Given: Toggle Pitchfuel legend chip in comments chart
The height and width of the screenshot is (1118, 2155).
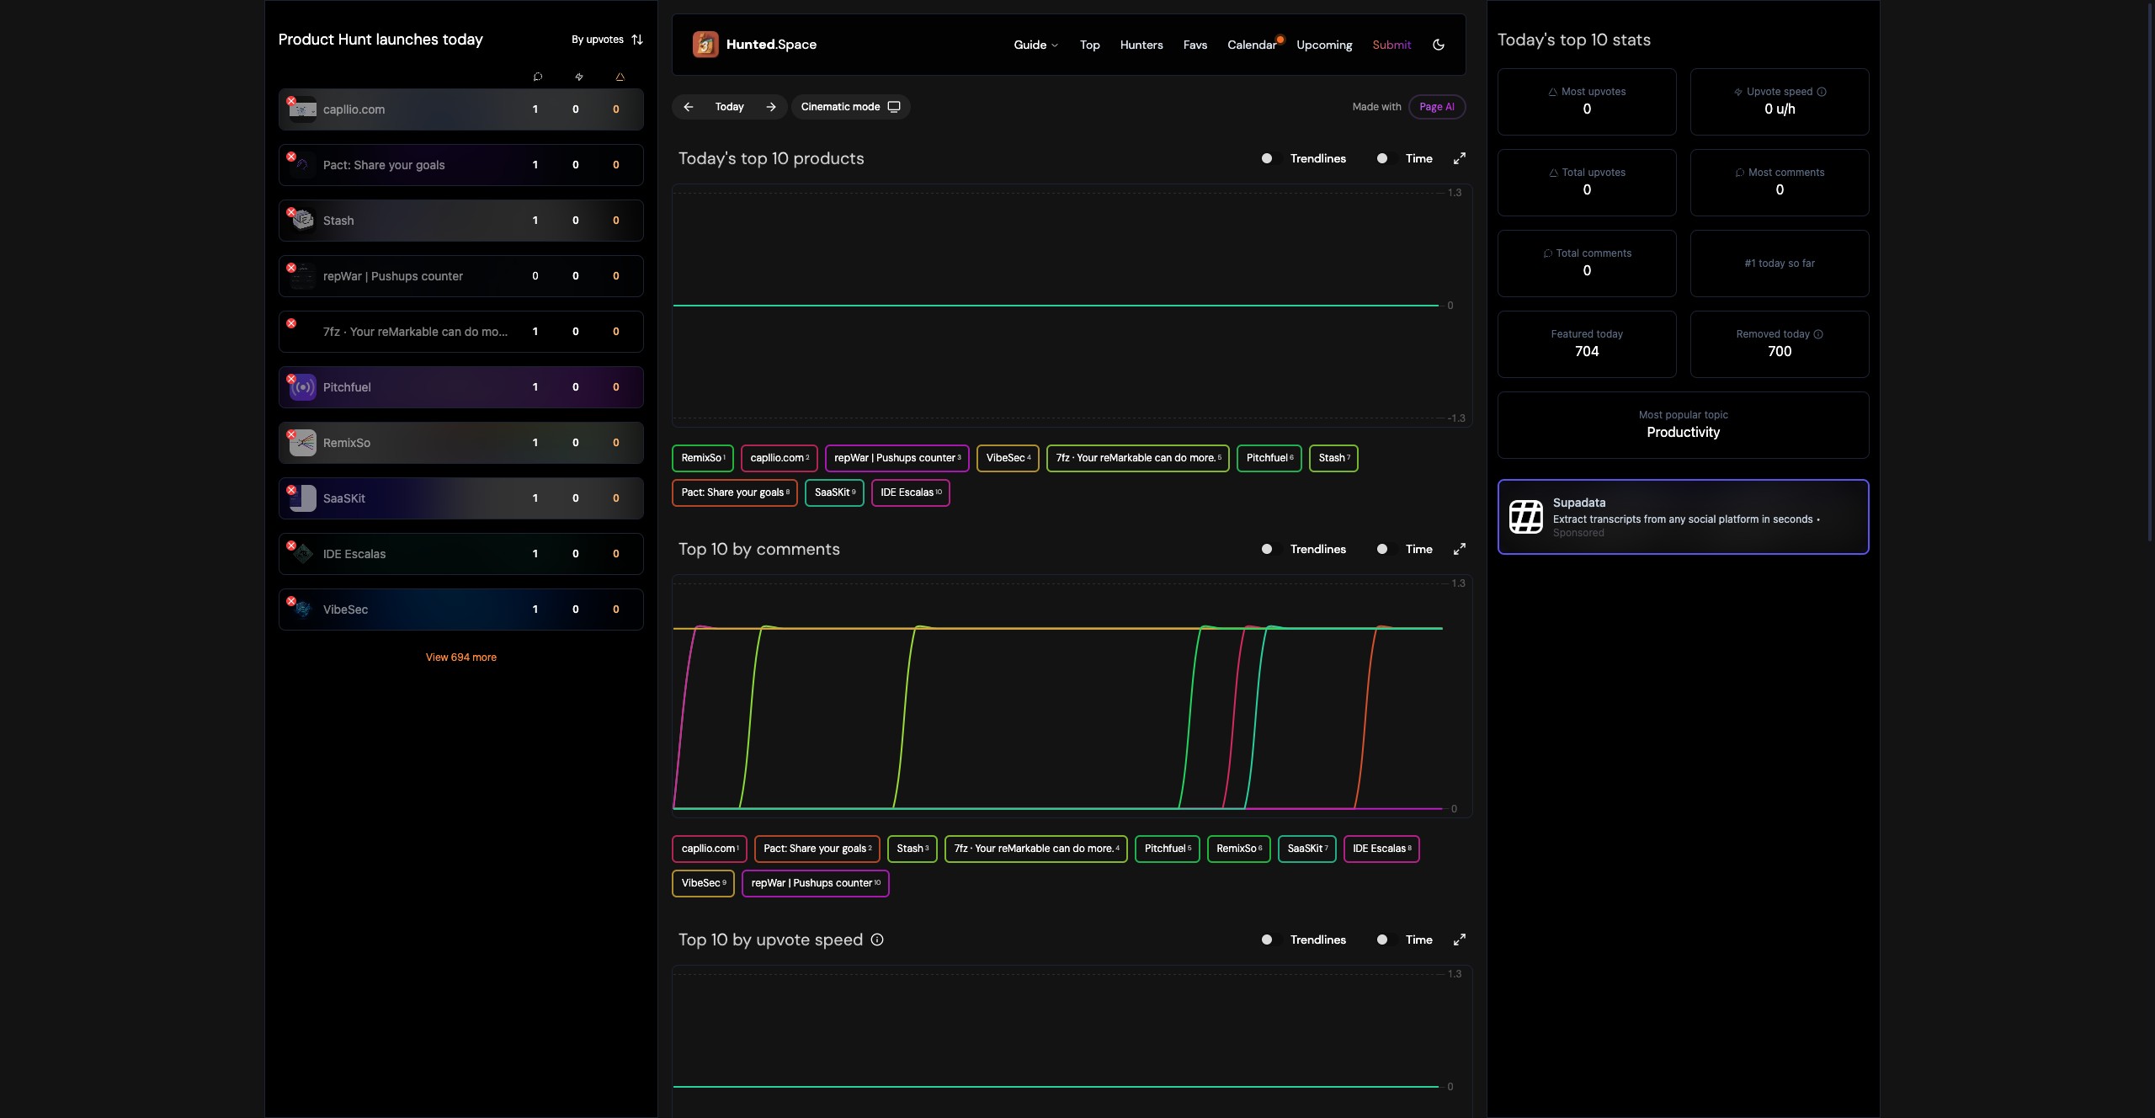Looking at the screenshot, I should pos(1168,849).
